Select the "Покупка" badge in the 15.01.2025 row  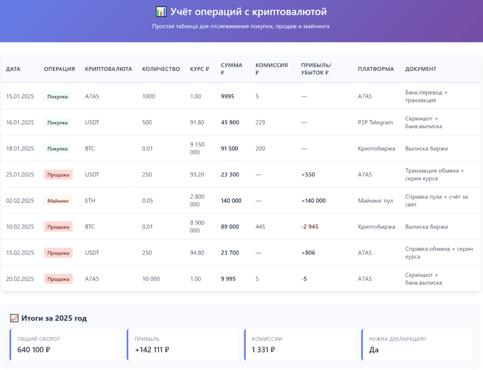point(58,97)
